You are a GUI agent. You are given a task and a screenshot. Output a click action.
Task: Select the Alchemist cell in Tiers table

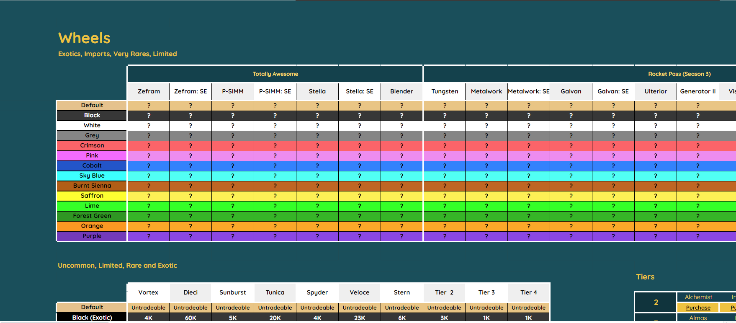pos(698,297)
